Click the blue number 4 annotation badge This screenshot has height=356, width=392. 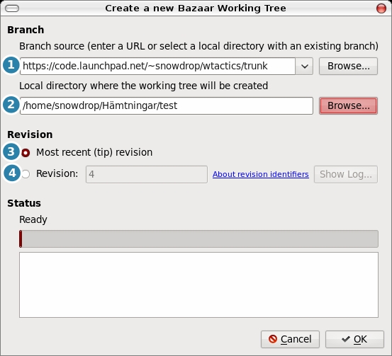click(12, 173)
